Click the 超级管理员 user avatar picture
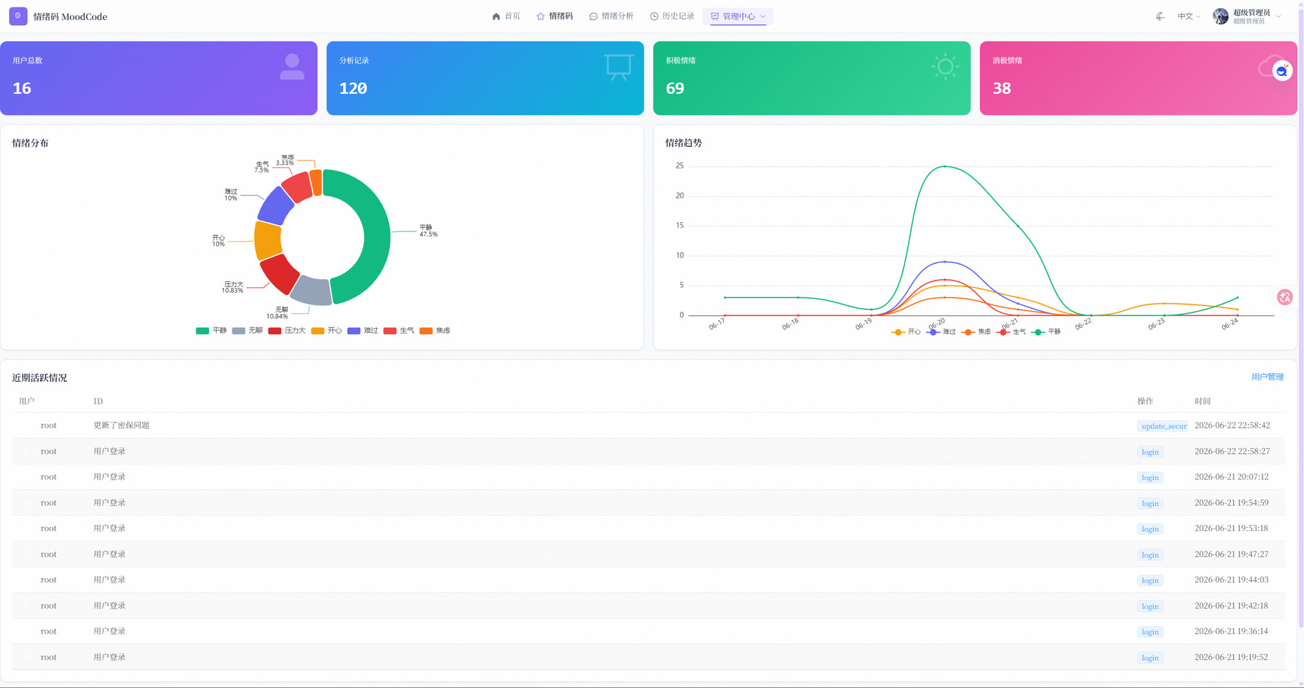The width and height of the screenshot is (1304, 688). tap(1220, 16)
